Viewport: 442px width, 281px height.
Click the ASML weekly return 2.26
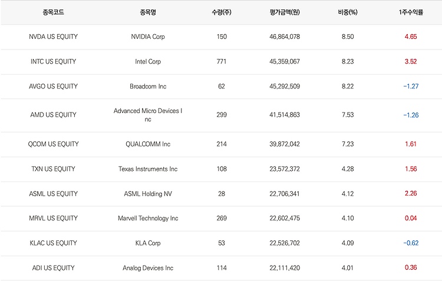411,193
